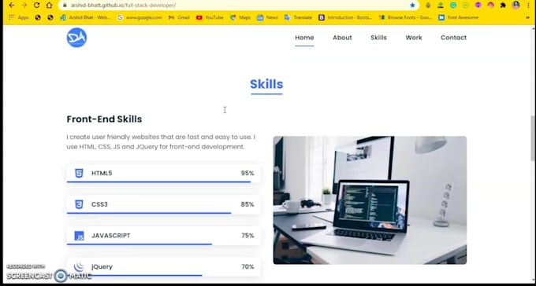Click the HTML5 shield icon
The image size is (536, 286).
click(79, 173)
